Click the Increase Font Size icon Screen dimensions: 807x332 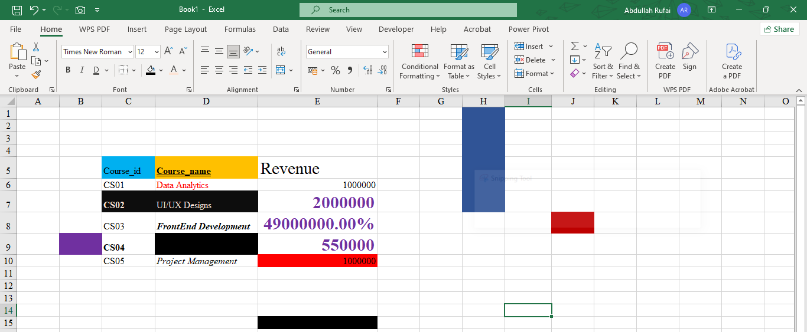tap(168, 51)
